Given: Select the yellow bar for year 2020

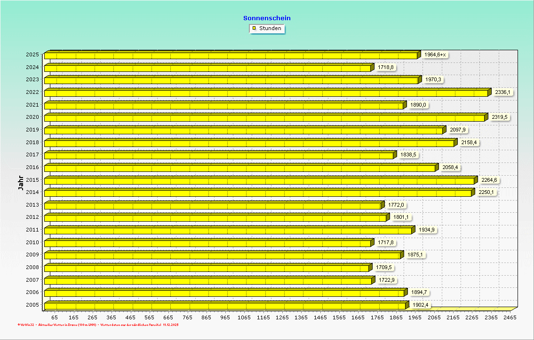Looking at the screenshot, I should [263, 118].
